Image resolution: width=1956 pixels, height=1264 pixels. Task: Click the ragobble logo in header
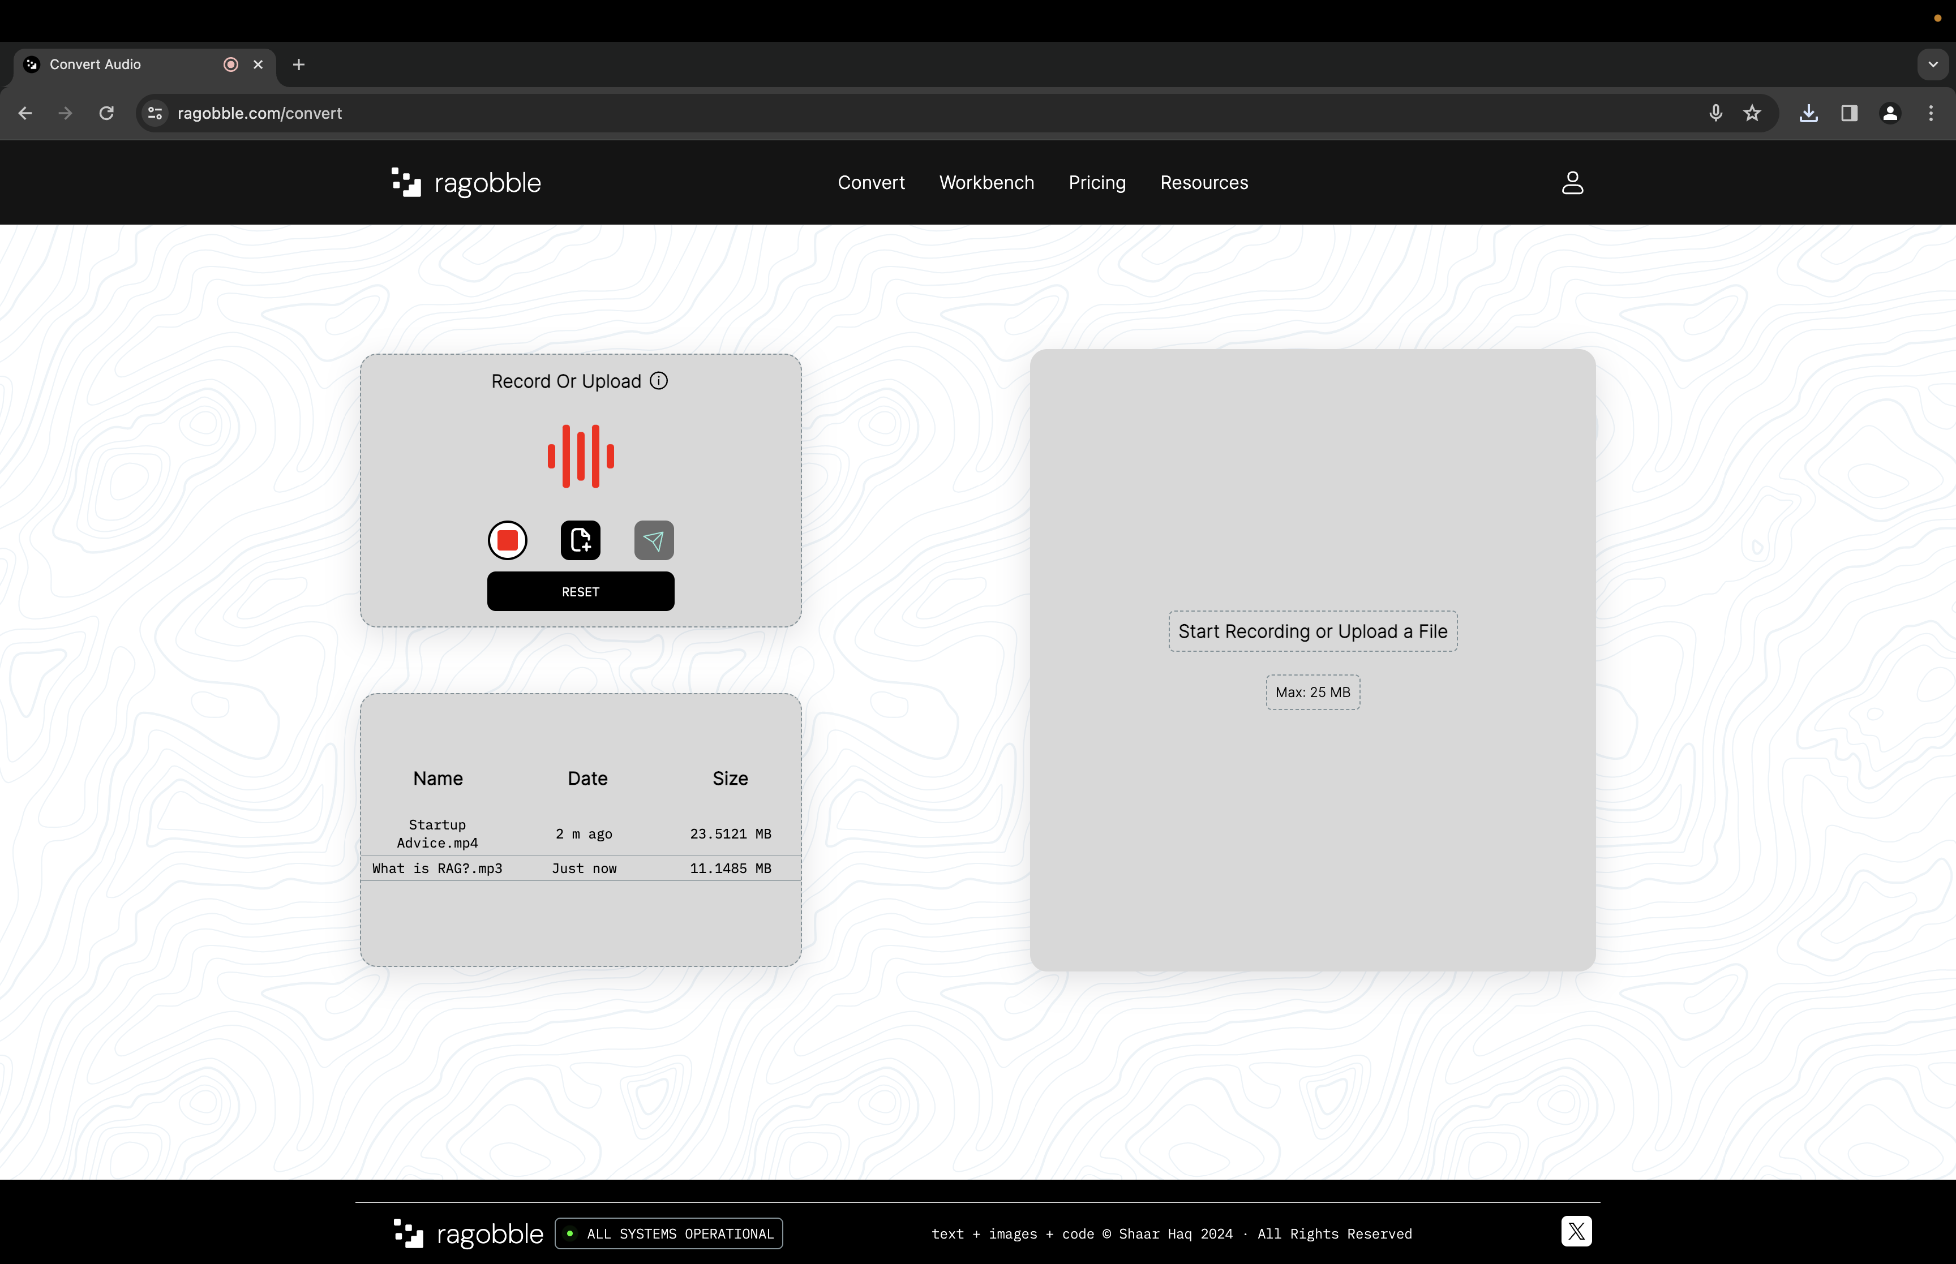[x=466, y=182]
